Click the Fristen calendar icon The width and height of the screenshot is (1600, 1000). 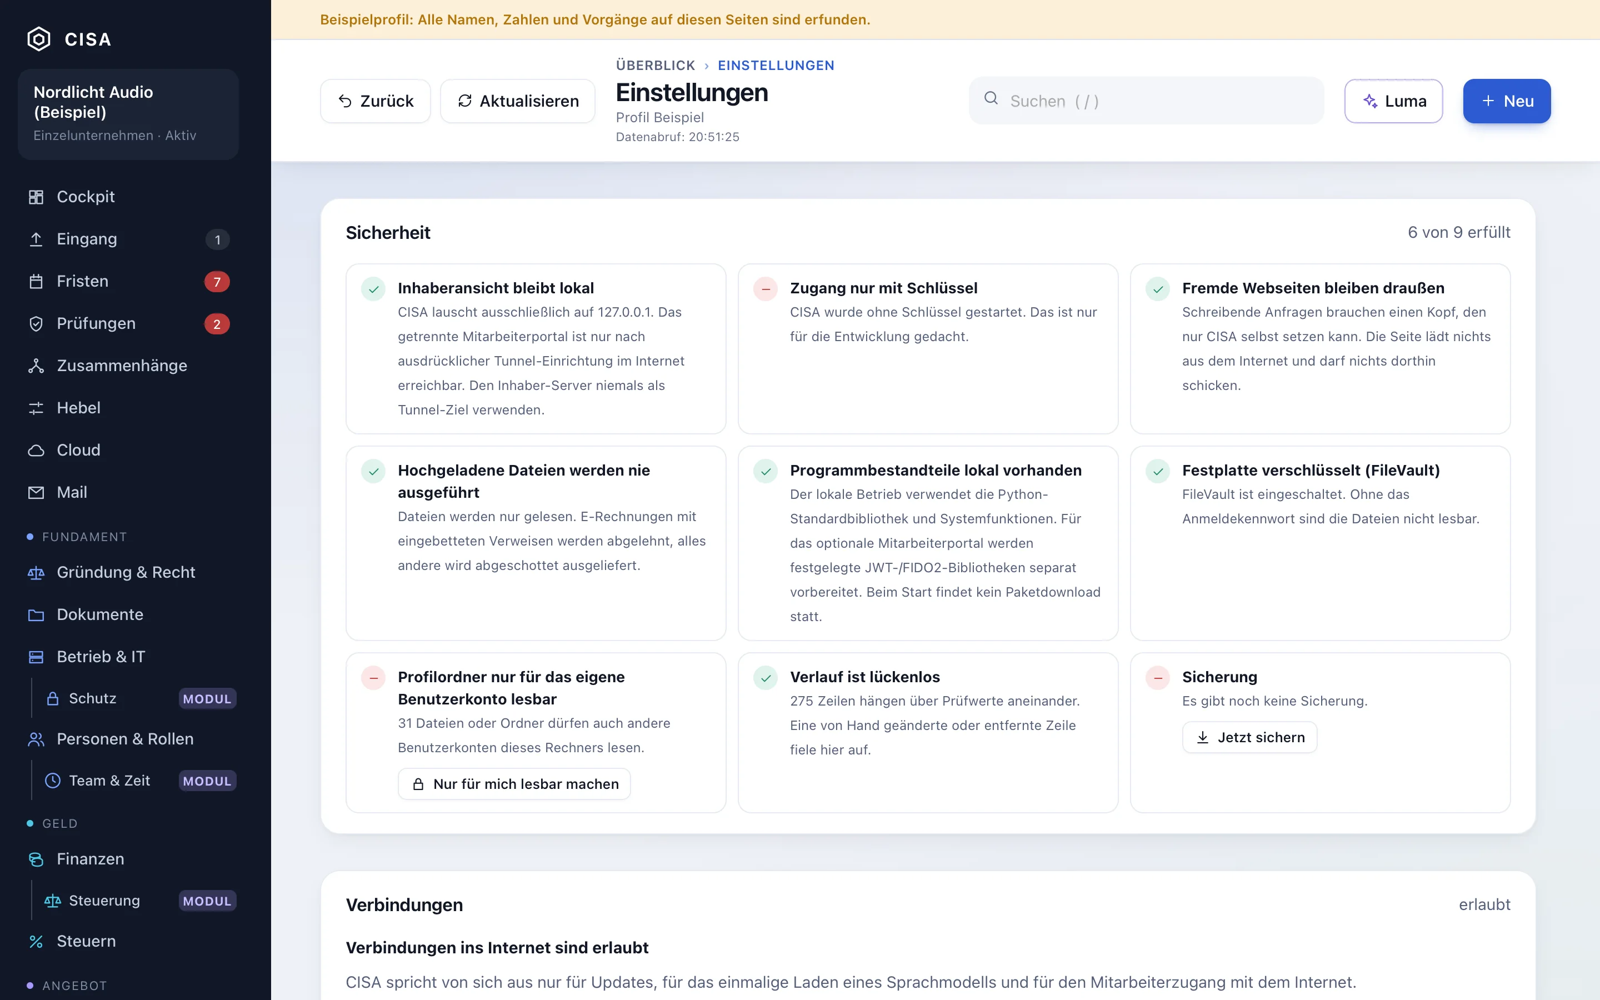[36, 282]
